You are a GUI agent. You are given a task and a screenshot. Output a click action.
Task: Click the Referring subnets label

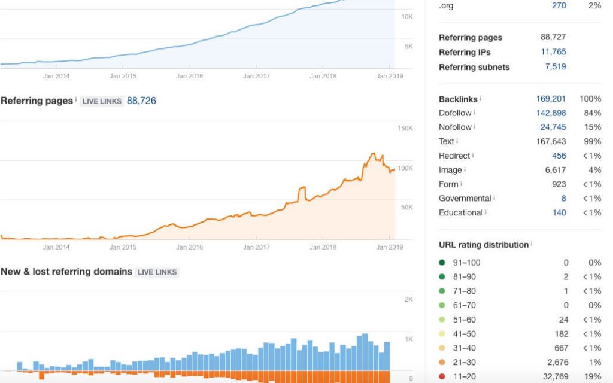coord(474,67)
